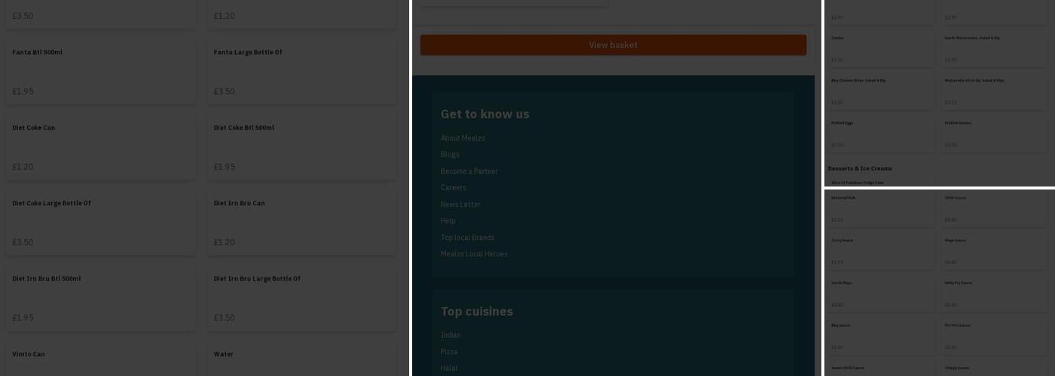Choose Pizza under Top cuisines
The width and height of the screenshot is (1055, 376).
(x=448, y=352)
